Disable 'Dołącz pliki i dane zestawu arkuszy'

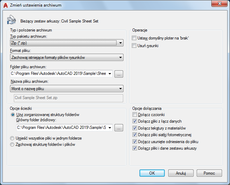click(135, 148)
